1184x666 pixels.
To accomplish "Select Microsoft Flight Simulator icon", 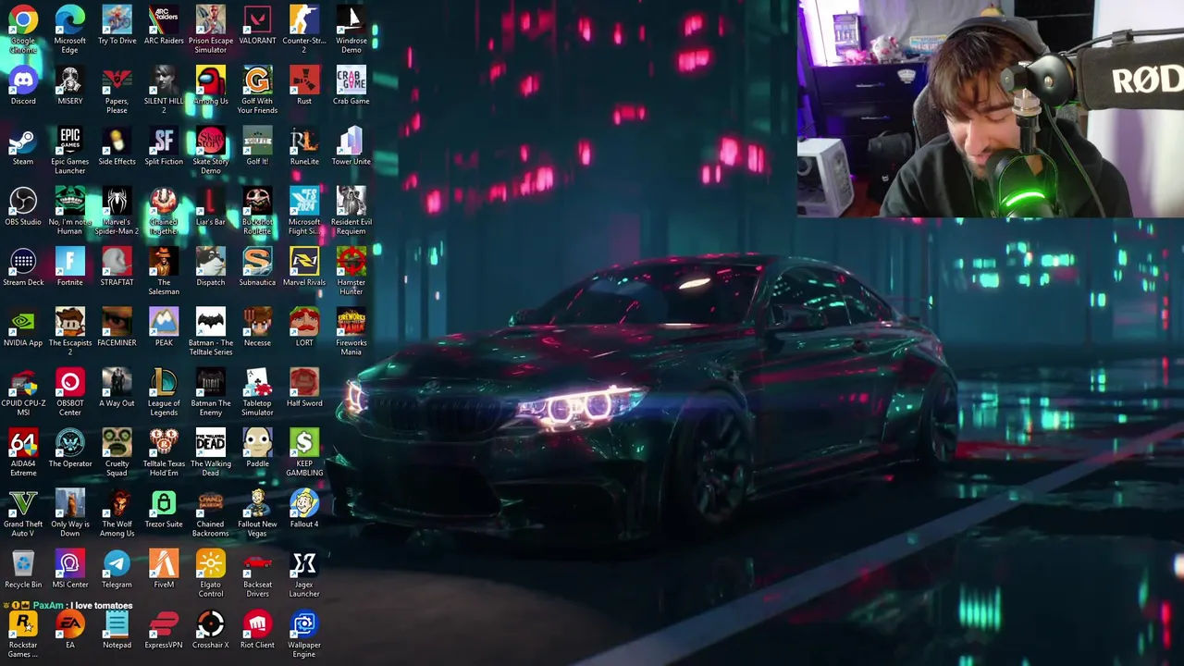I will click(304, 202).
